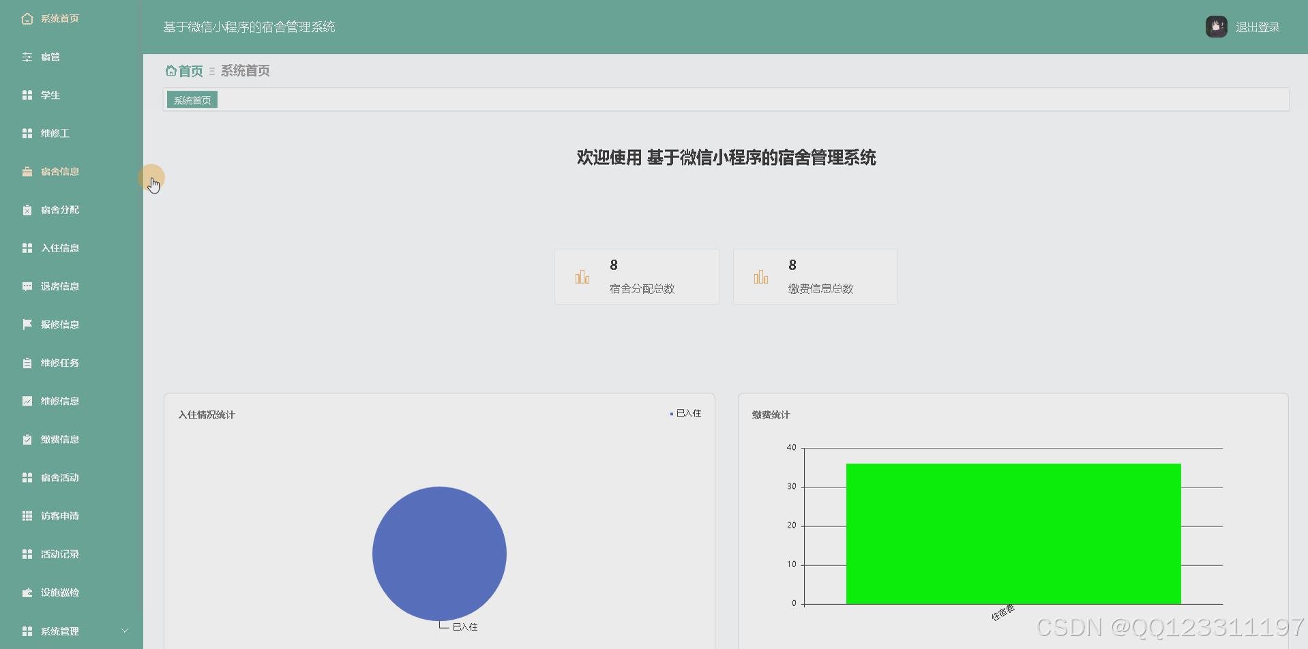Image resolution: width=1308 pixels, height=649 pixels.
Task: Toggle the 已入住 legend on the pie chart
Action: tap(685, 413)
